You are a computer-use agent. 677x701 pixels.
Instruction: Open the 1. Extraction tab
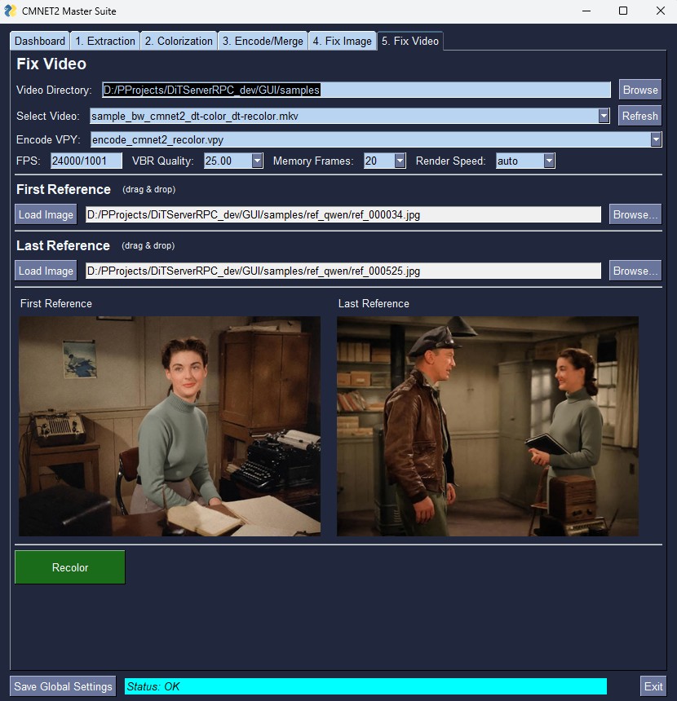click(x=105, y=41)
